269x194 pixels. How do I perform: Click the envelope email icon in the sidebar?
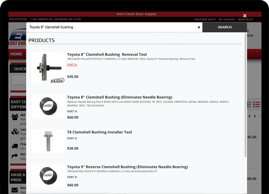15,190
